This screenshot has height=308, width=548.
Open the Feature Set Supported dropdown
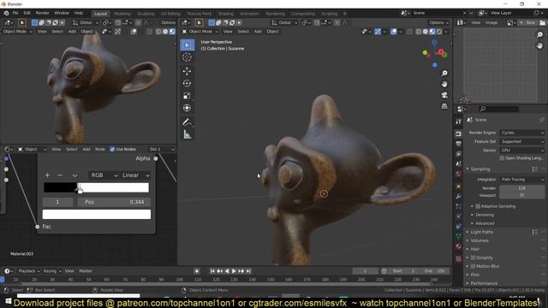522,141
